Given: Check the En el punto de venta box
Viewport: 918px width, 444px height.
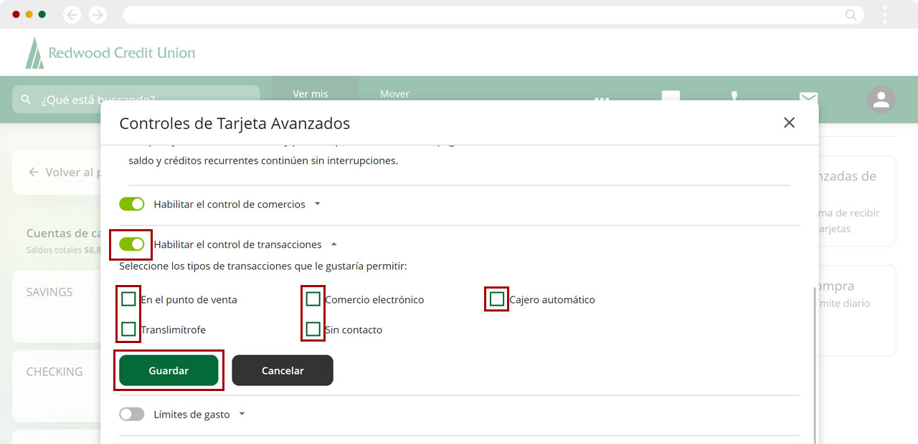Looking at the screenshot, I should (128, 299).
